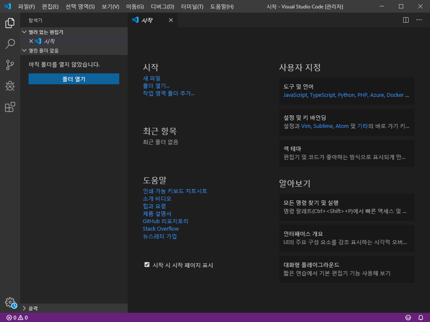Click the 기타 keybindings link
Screen dimensions: 430x322
click(362, 126)
